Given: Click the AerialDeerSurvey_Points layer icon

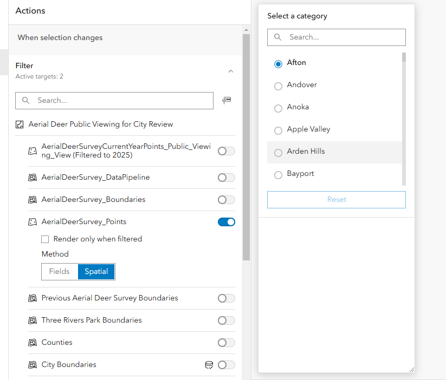Looking at the screenshot, I should coord(33,222).
